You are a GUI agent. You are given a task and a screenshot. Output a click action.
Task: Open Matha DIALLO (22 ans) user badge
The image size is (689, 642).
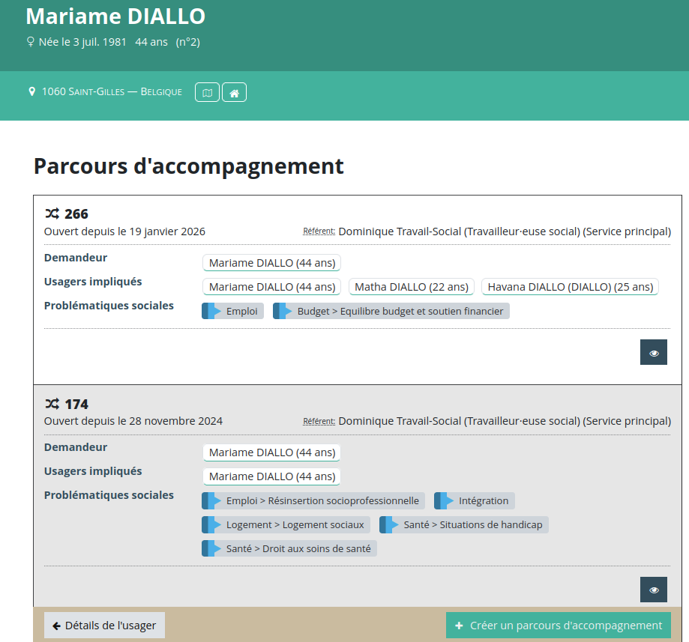pyautogui.click(x=412, y=287)
